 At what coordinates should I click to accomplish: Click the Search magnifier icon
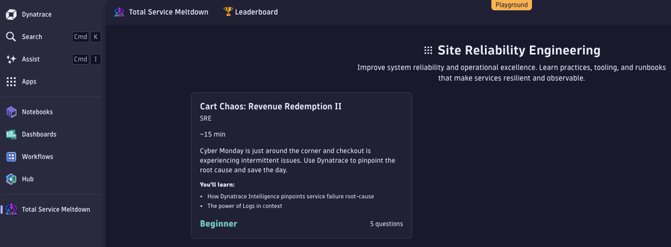tap(11, 37)
